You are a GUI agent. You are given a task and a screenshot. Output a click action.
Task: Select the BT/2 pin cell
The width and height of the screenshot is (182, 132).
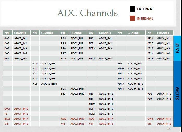[8, 119]
